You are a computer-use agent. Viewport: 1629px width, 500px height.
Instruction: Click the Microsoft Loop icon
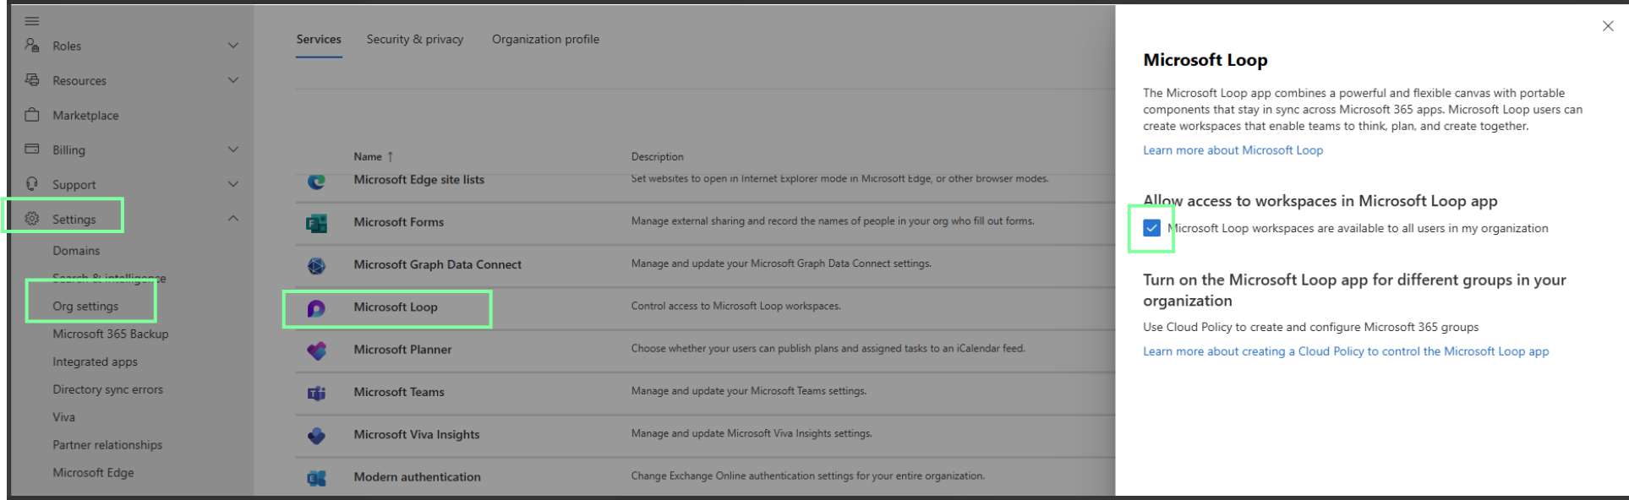(x=316, y=308)
